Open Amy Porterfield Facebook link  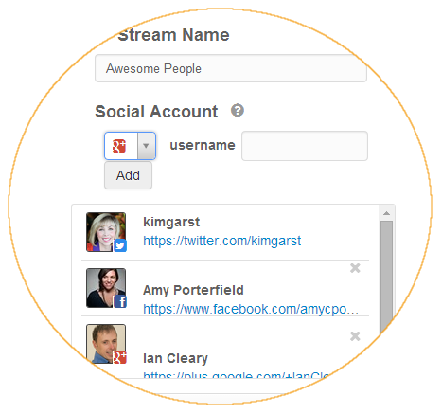pos(251,309)
